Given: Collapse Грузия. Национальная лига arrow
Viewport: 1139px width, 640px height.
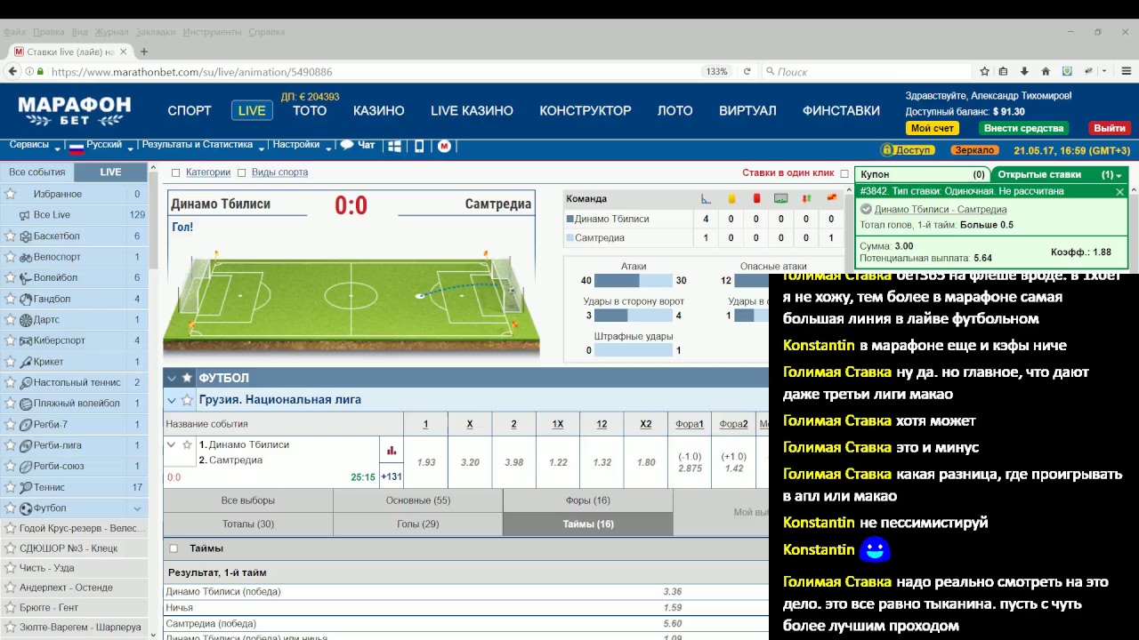Looking at the screenshot, I should pos(172,401).
